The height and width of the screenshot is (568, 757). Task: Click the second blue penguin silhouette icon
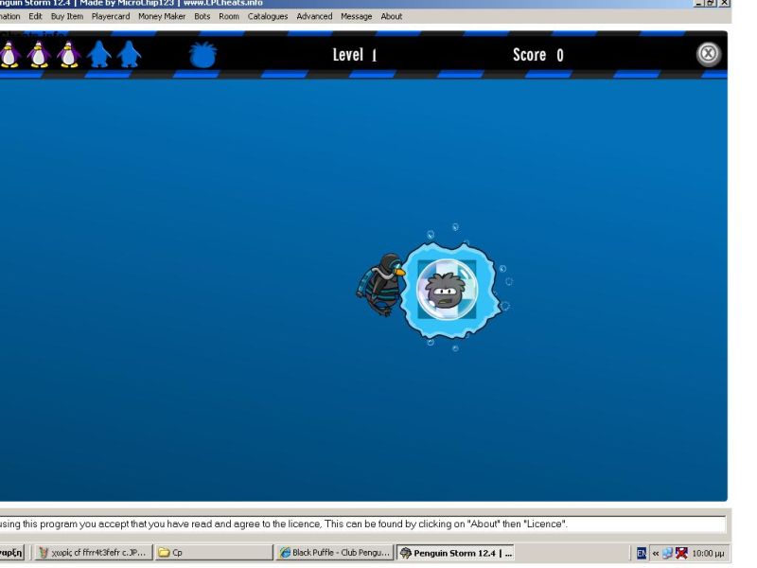[x=129, y=54]
